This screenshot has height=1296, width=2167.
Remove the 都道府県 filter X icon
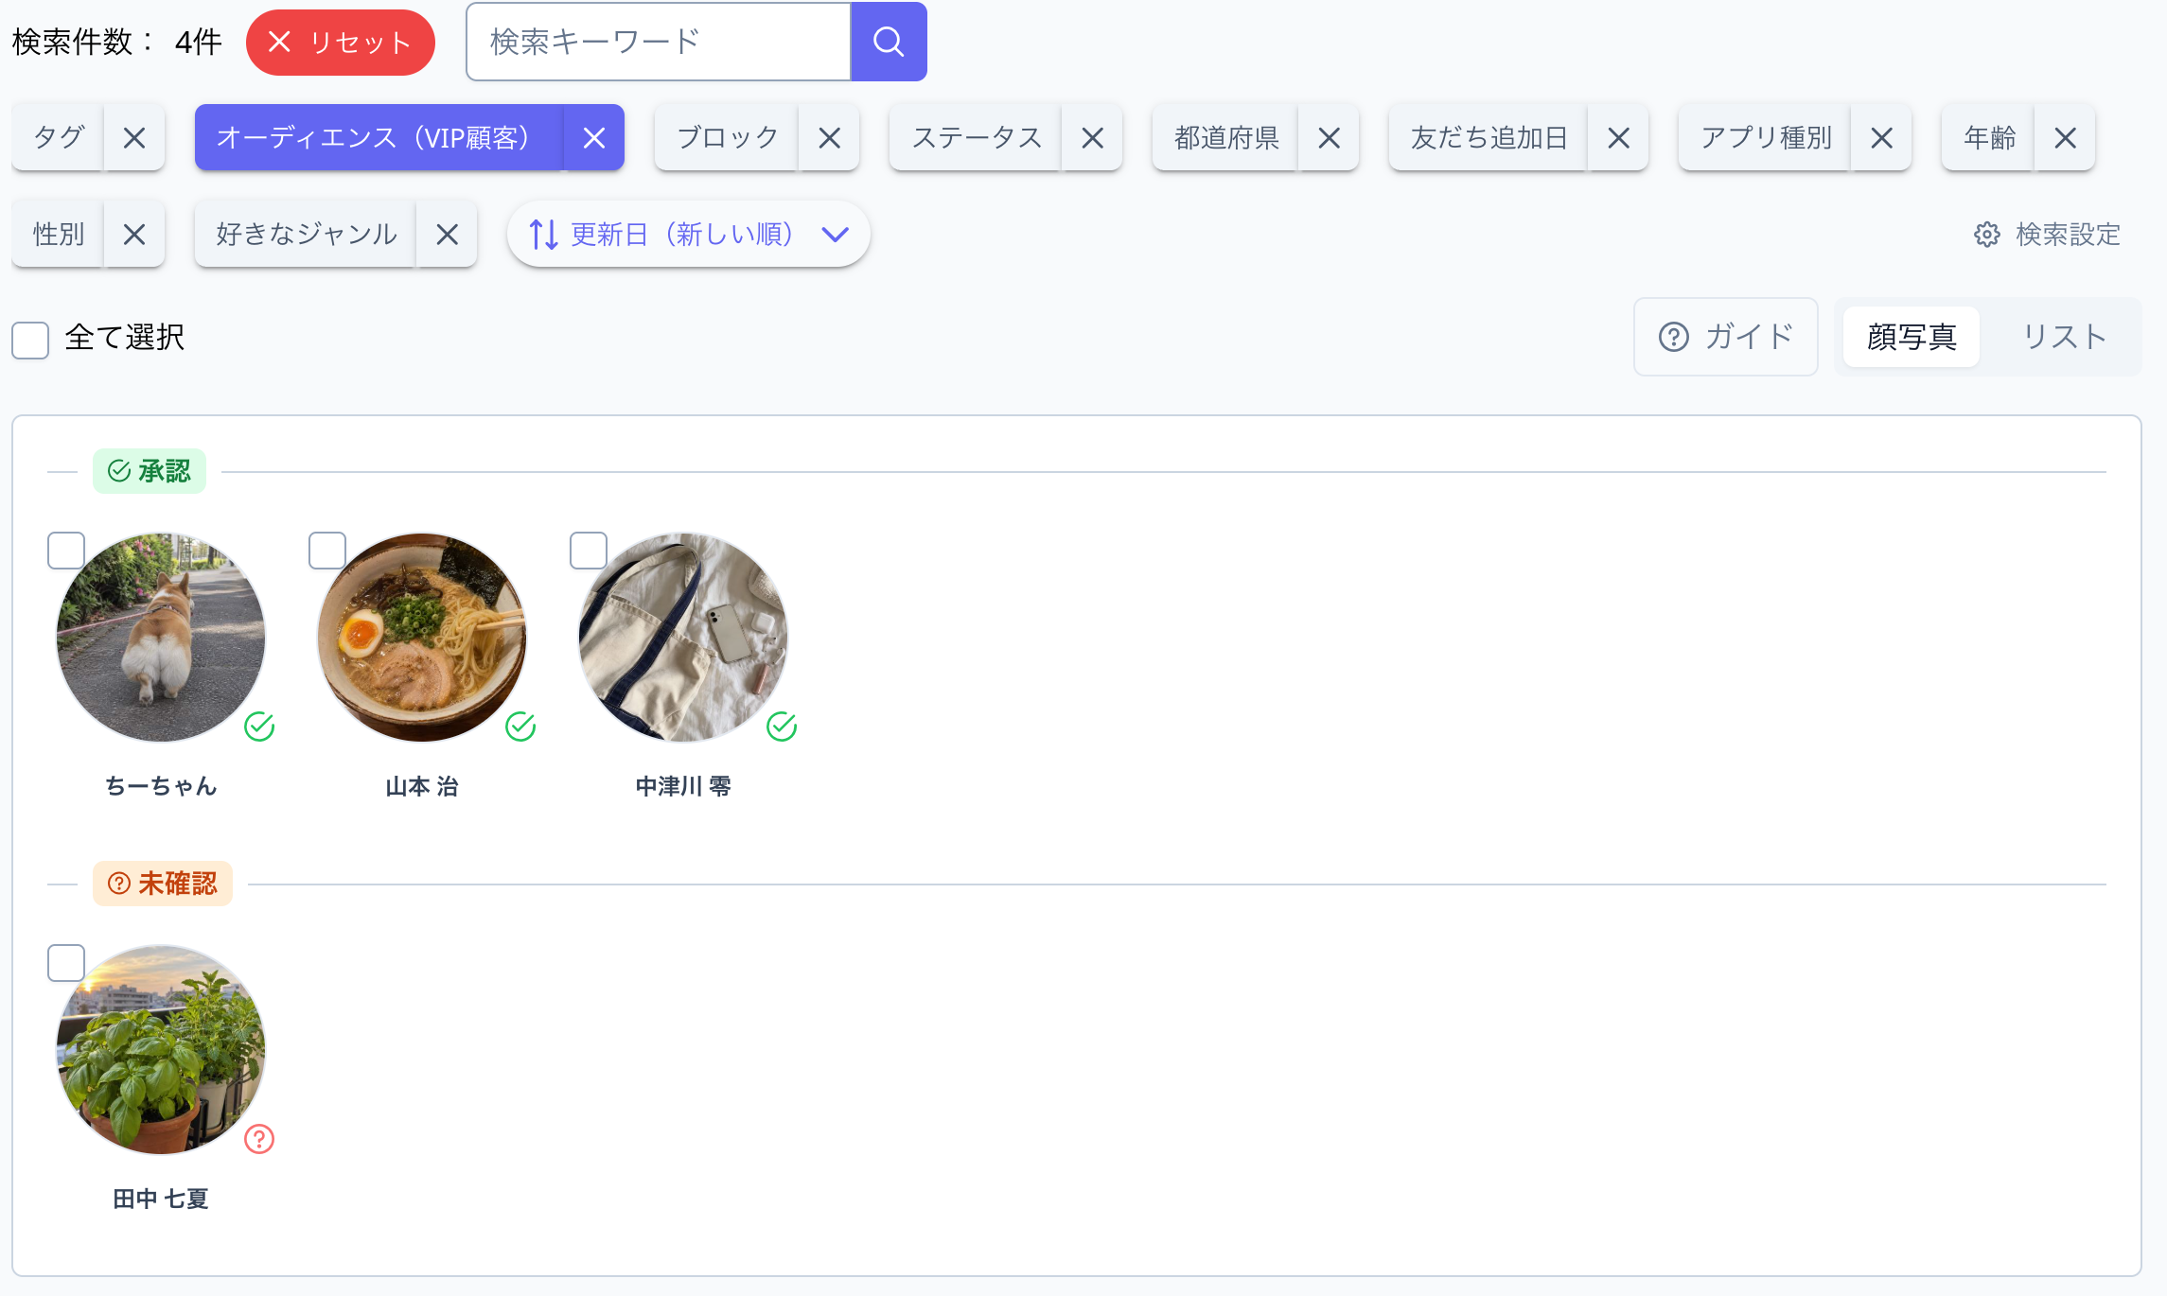1330,138
